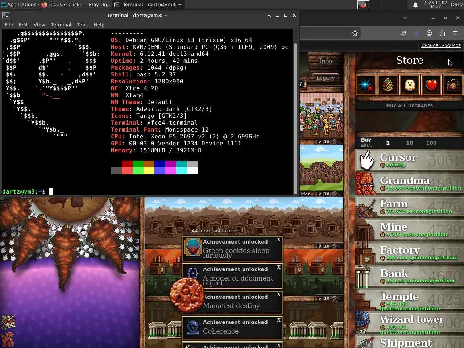Roll up the Terminal window with the caret button
This screenshot has height=348, width=464.
pyautogui.click(x=269, y=16)
